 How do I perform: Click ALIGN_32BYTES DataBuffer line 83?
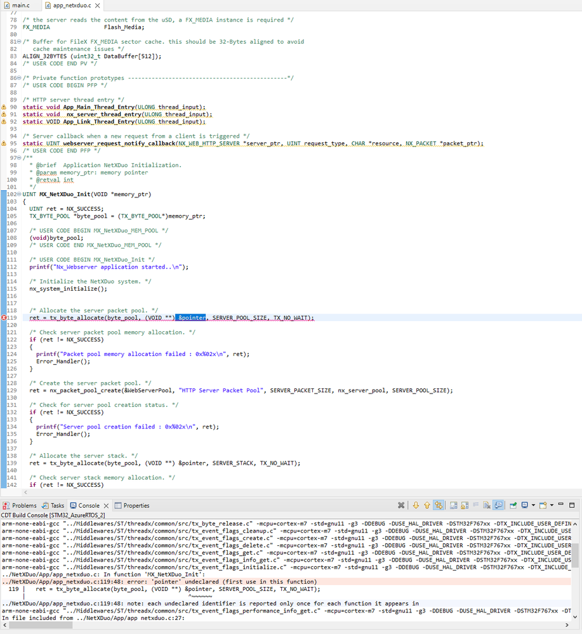coord(92,56)
